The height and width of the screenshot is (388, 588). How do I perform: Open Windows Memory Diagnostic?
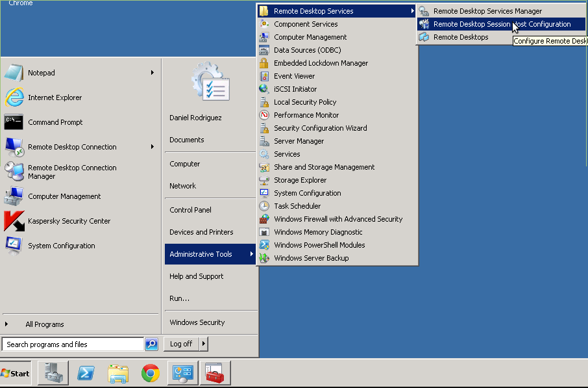pyautogui.click(x=337, y=232)
